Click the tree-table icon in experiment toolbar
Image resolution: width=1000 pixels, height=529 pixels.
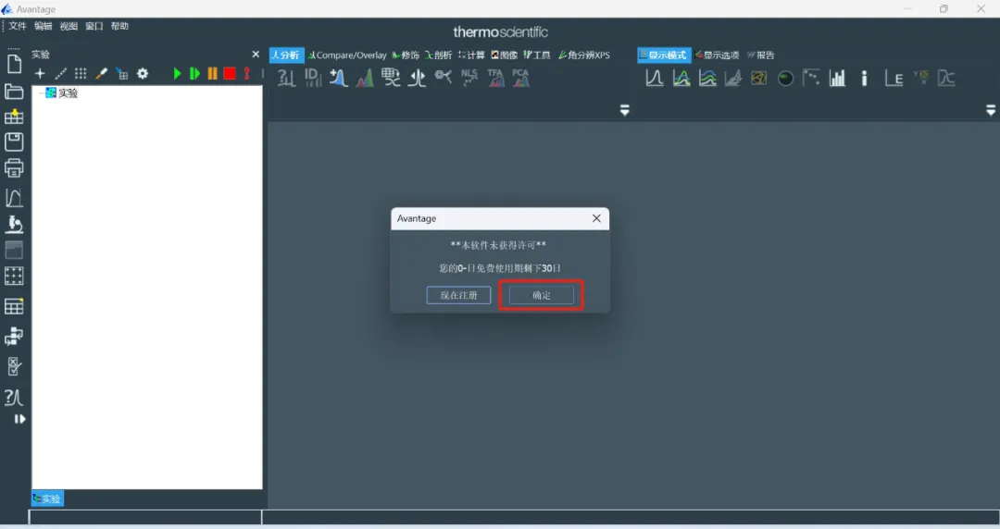pyautogui.click(x=122, y=74)
